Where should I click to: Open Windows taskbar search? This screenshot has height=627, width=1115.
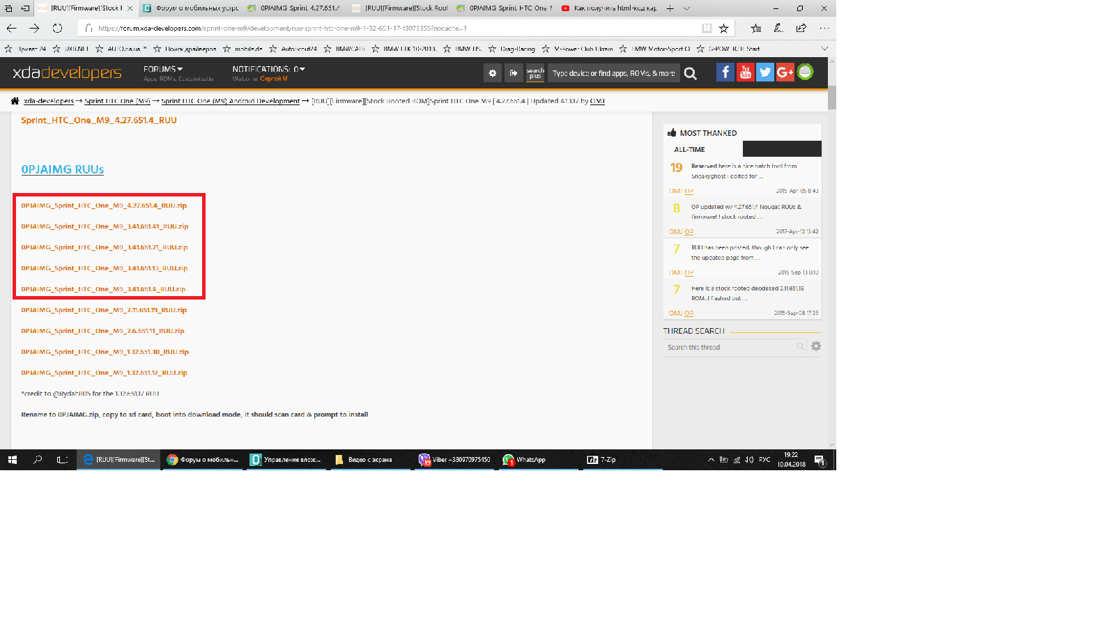click(x=38, y=460)
